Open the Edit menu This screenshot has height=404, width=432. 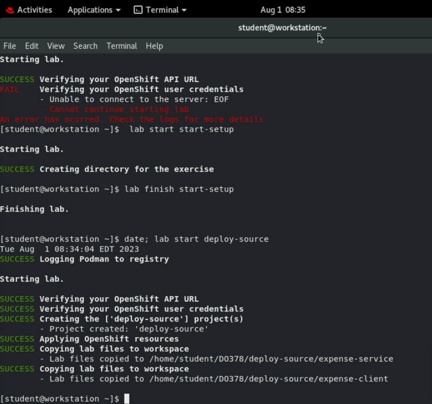32,46
